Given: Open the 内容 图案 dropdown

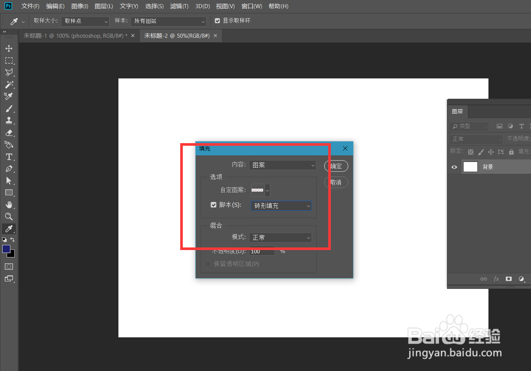Looking at the screenshot, I should point(283,165).
